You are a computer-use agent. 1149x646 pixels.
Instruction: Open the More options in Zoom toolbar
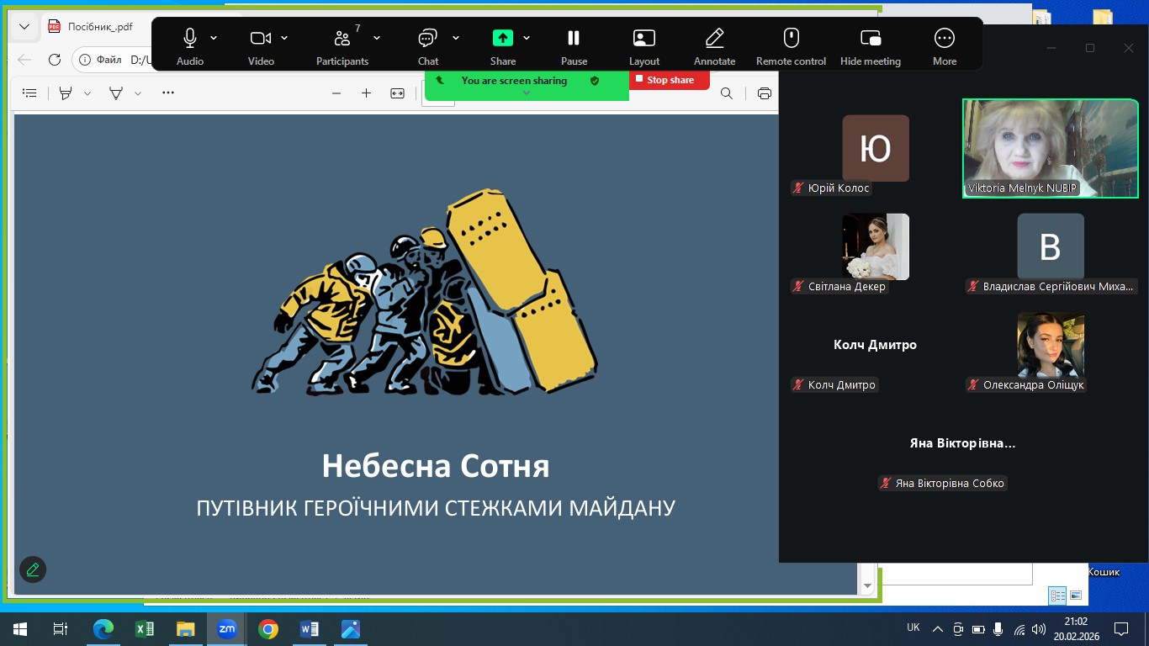tap(945, 46)
